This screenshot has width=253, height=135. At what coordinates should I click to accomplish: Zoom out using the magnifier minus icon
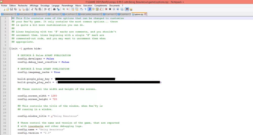pos(67,9)
